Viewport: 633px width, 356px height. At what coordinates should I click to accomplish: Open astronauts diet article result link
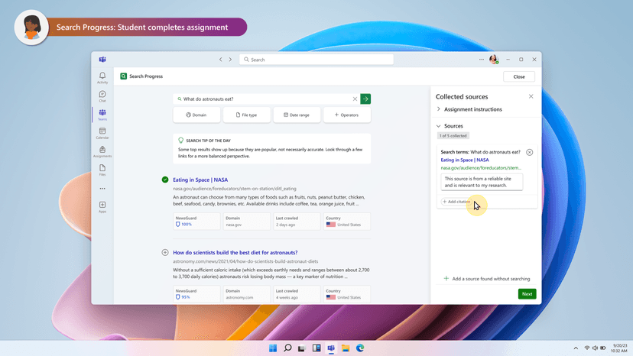[x=235, y=252]
